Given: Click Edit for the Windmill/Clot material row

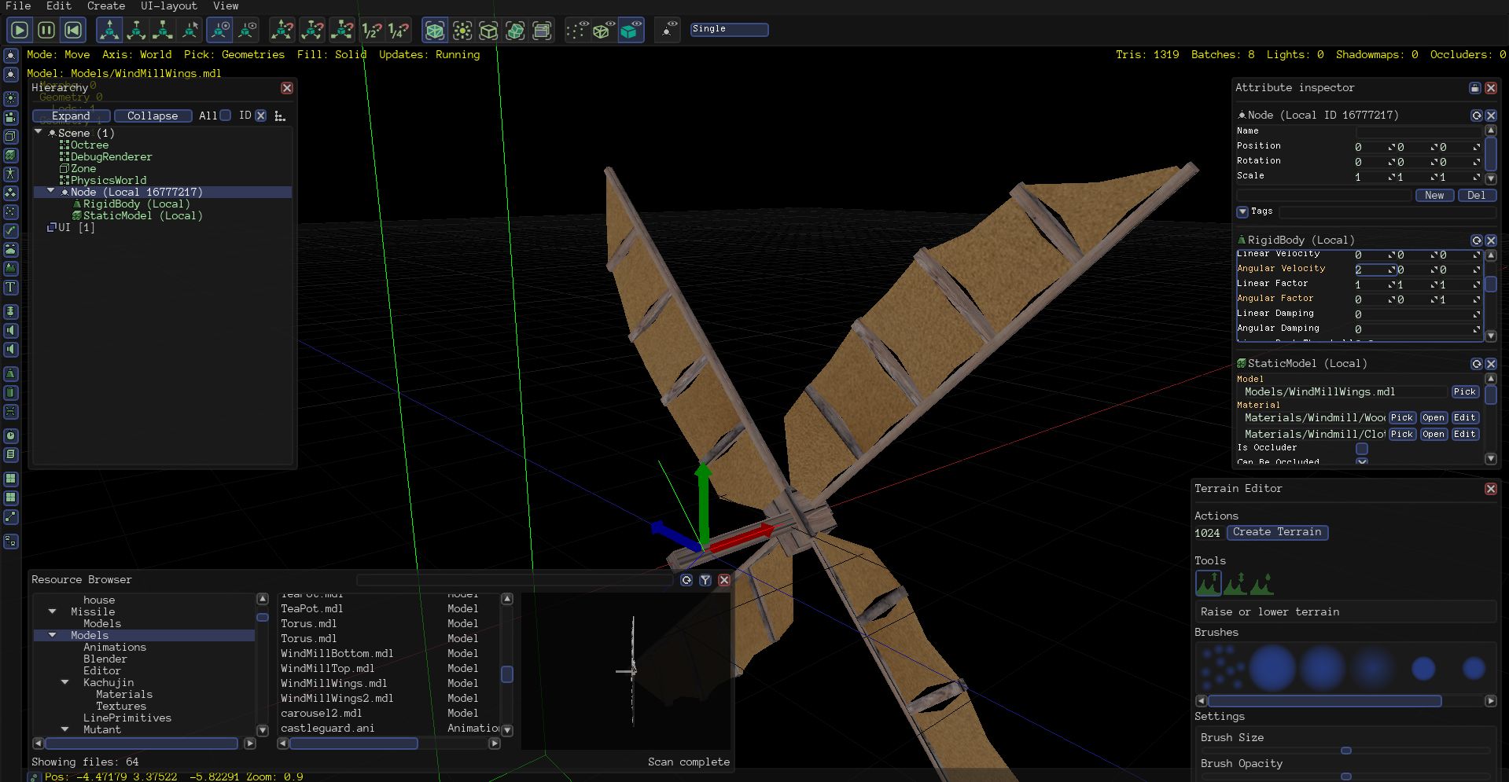Looking at the screenshot, I should (x=1464, y=434).
